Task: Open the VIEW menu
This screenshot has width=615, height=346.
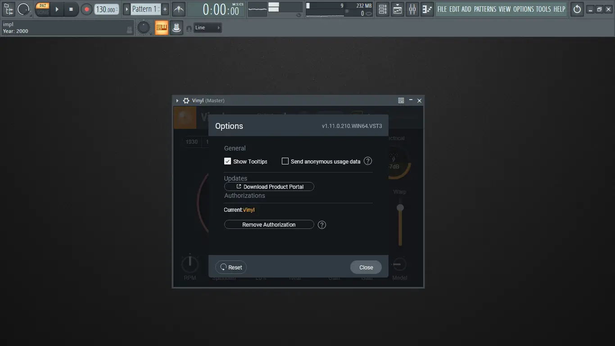Action: point(504,9)
